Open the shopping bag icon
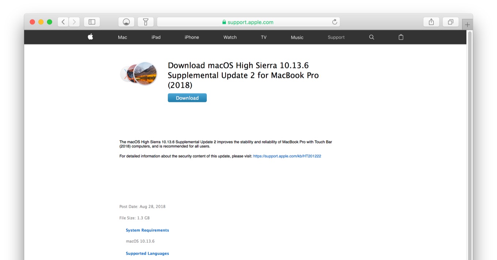This screenshot has height=260, width=497. 401,37
